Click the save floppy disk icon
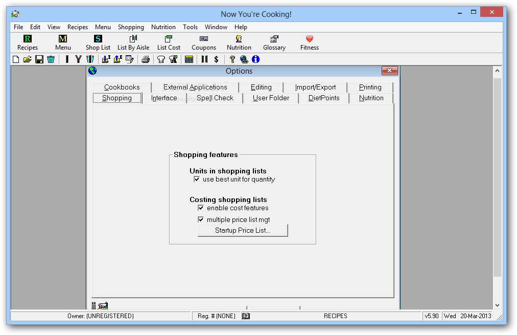517x335 pixels. [39, 59]
